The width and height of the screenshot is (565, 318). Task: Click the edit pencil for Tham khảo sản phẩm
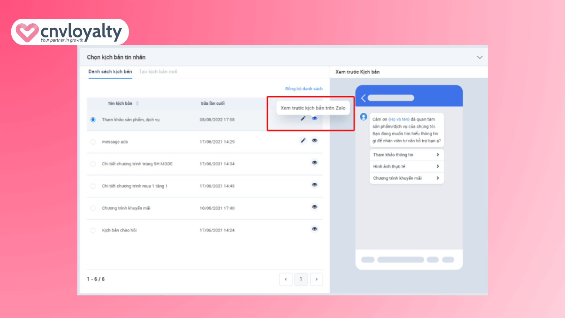pos(303,119)
